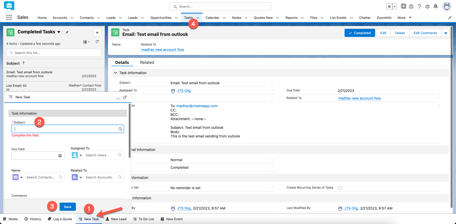Viewport: 456px width, 224px height.
Task: Mark task status with Completed button
Action: [x=360, y=33]
